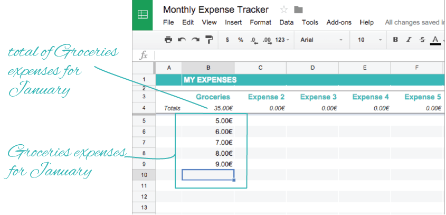446x215 pixels.
Task: Select column E header
Action: (364, 68)
